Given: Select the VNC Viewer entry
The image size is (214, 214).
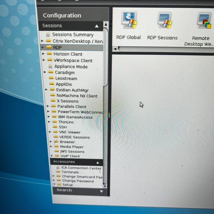Looking at the screenshot, I should (x=70, y=132).
